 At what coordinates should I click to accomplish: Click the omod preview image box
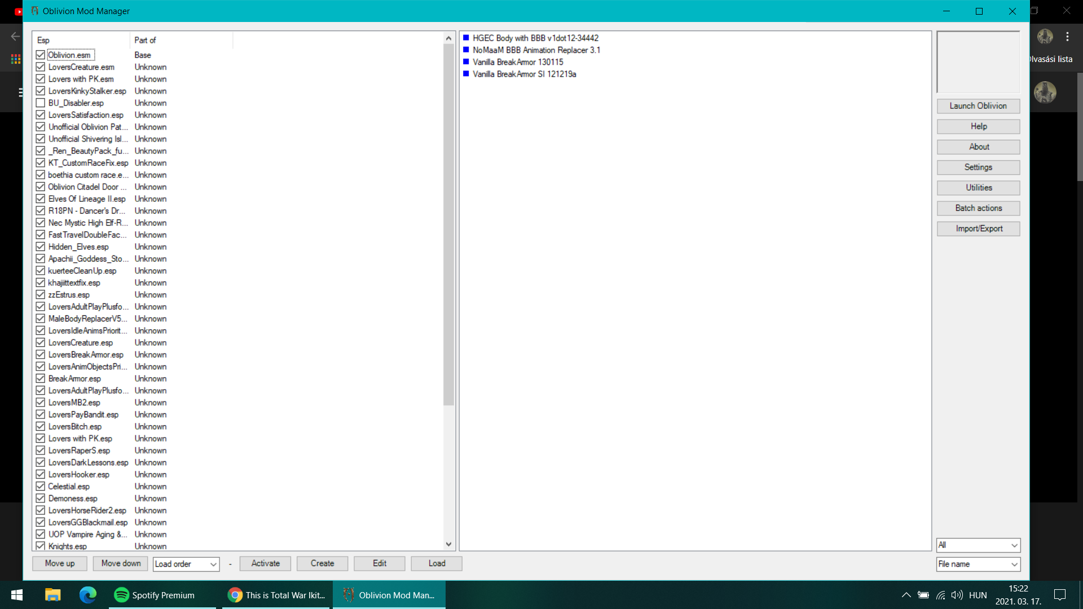point(978,62)
